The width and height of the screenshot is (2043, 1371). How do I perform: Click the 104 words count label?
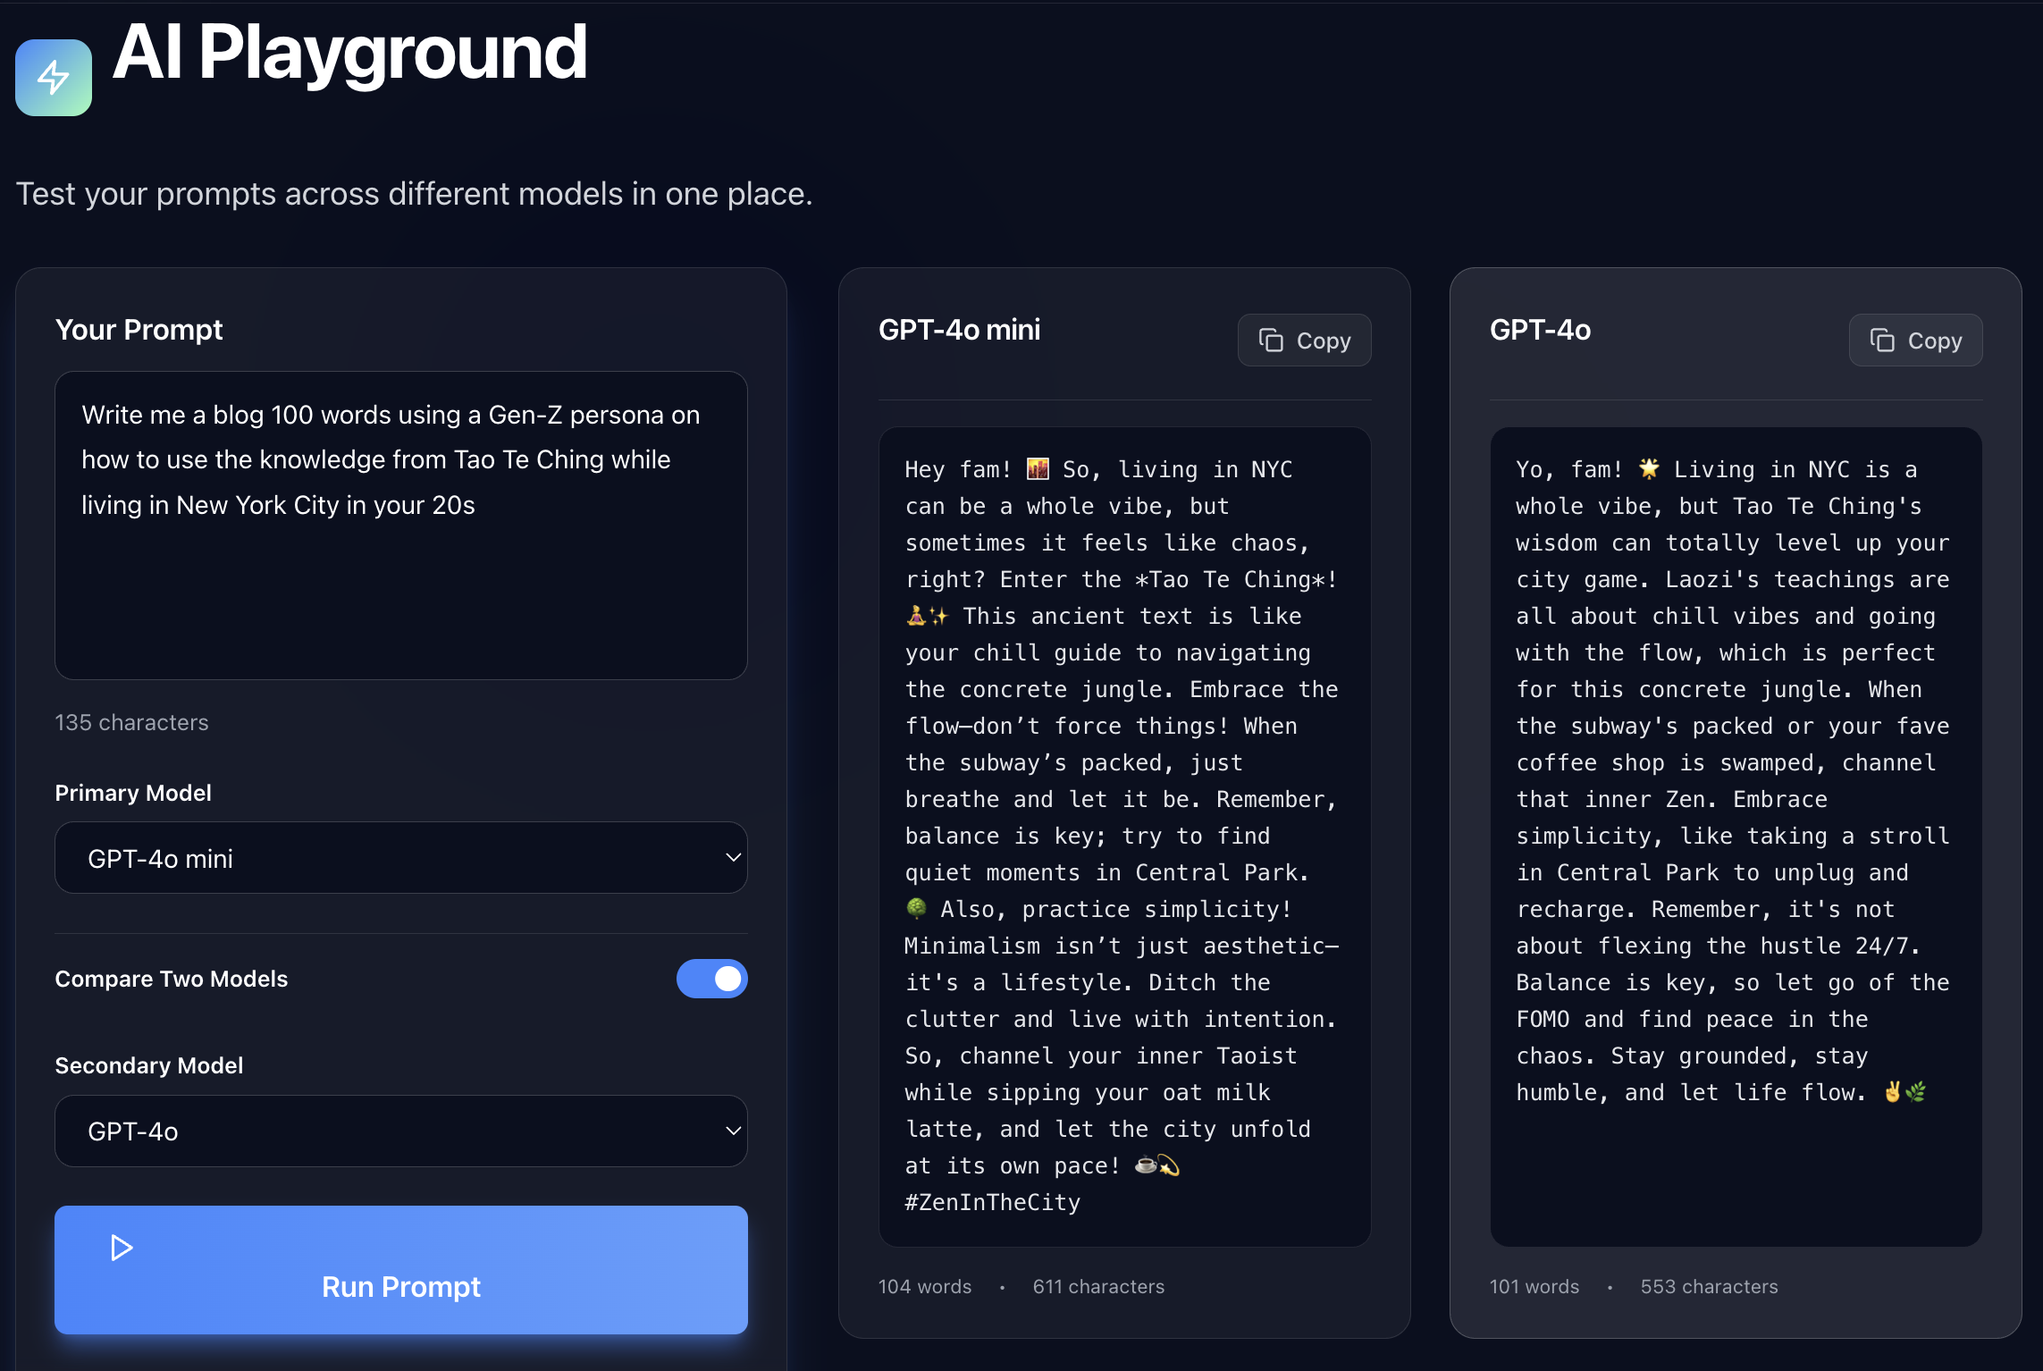point(924,1286)
